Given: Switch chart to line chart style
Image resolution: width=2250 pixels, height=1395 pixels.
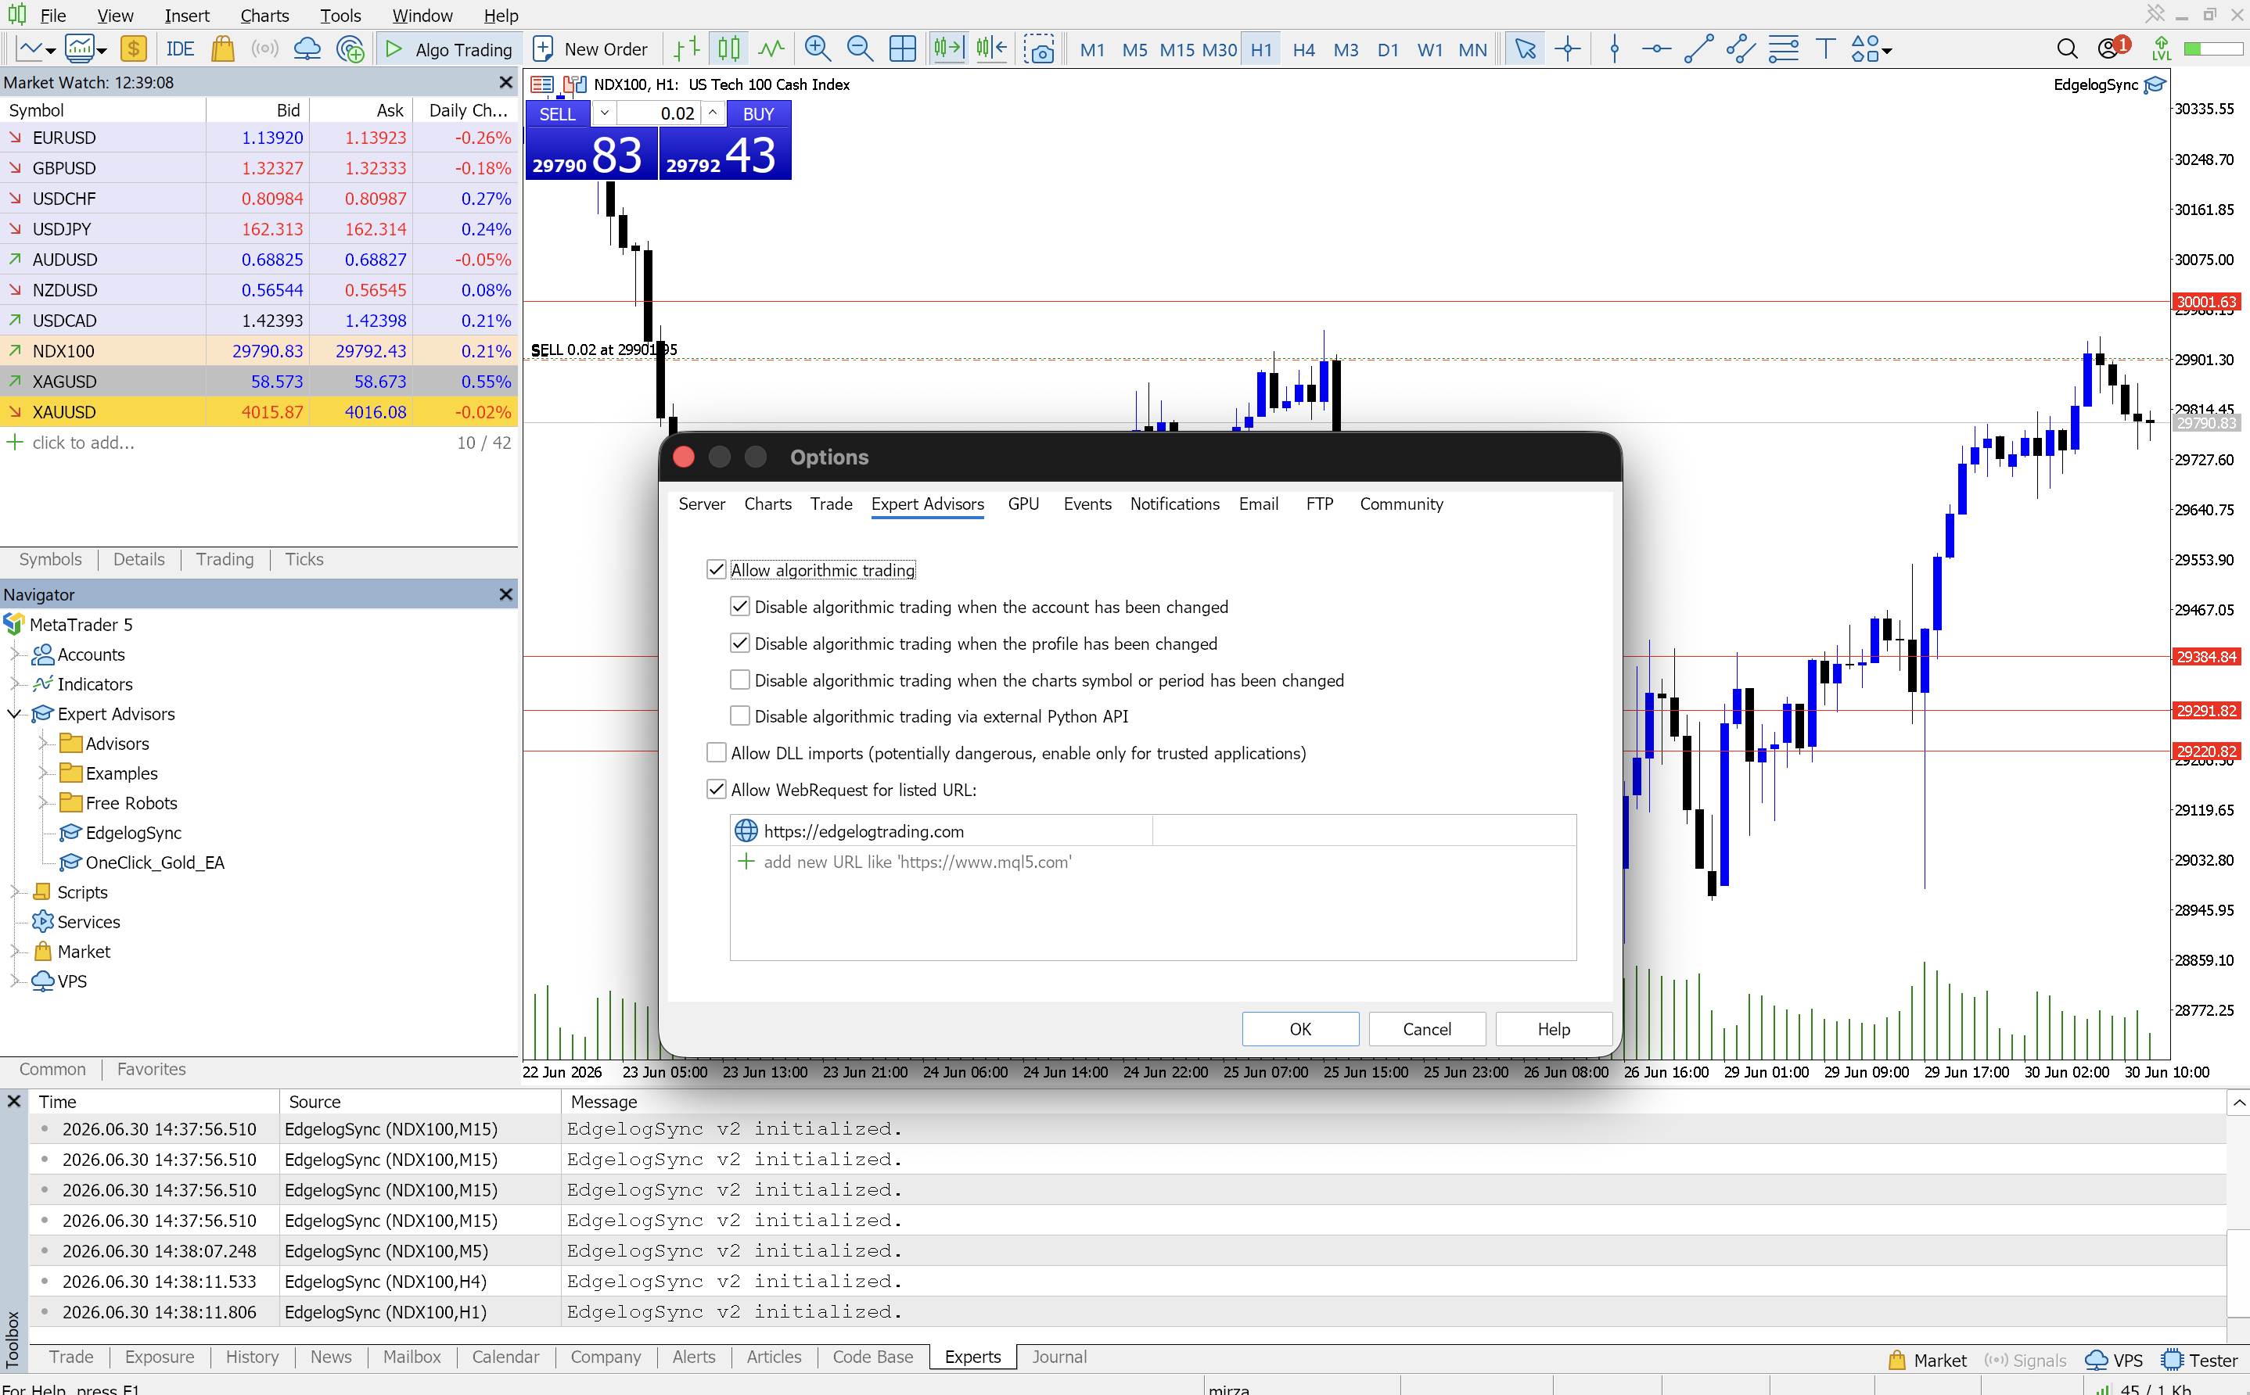Looking at the screenshot, I should coord(771,49).
